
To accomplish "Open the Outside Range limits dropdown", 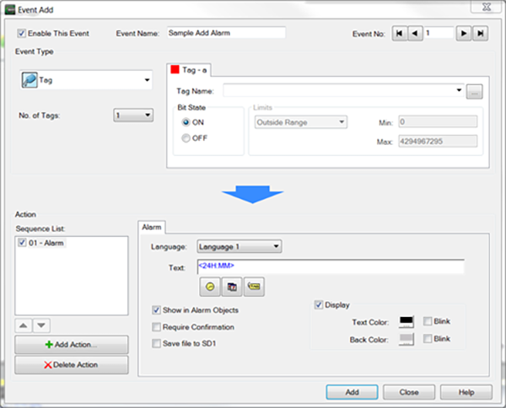I will (301, 122).
